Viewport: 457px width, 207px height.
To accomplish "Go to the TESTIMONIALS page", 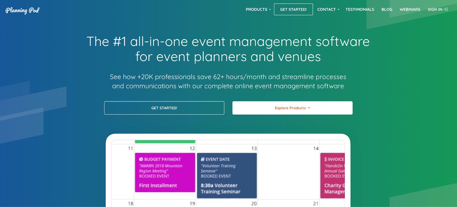I will click(x=360, y=9).
